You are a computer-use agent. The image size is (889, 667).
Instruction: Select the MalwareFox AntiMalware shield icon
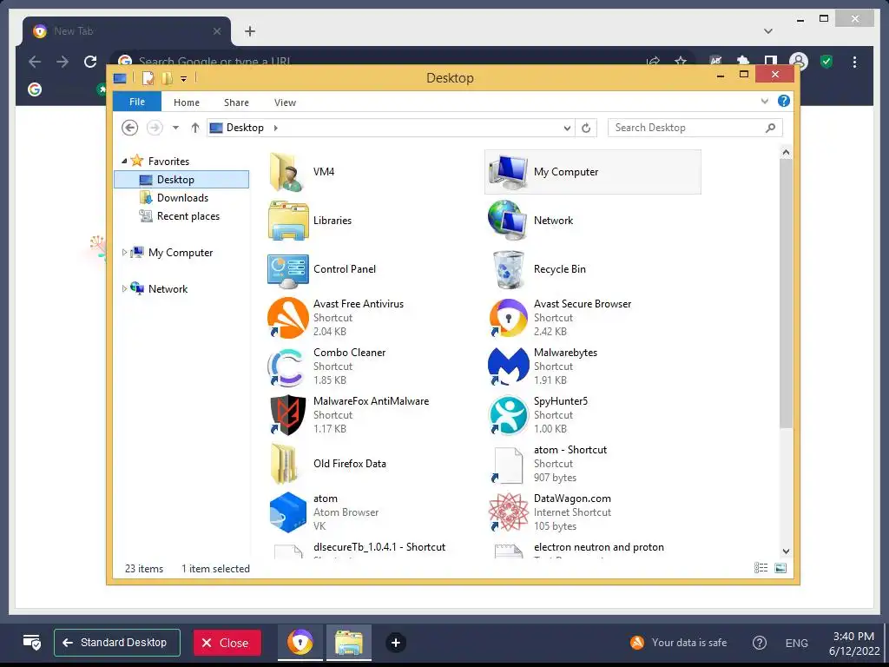pyautogui.click(x=288, y=415)
